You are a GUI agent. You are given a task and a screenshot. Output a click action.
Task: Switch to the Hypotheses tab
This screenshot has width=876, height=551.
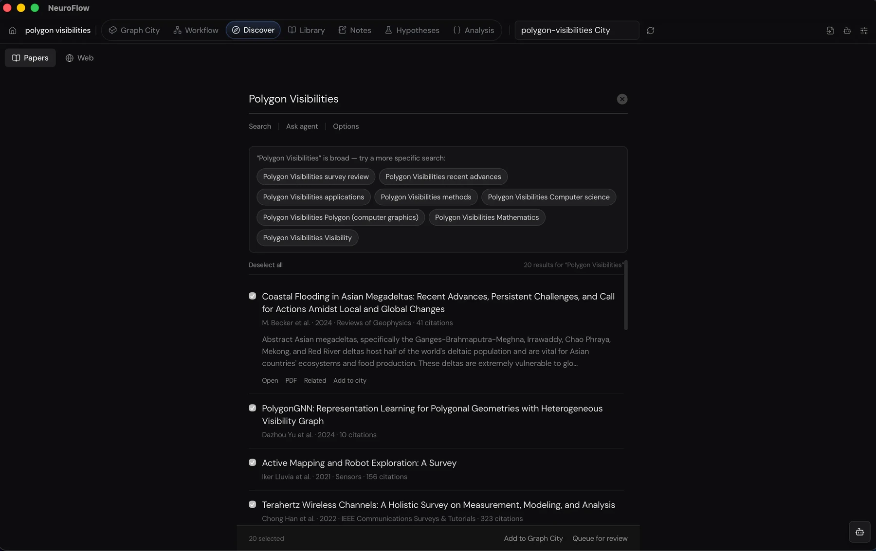(x=412, y=30)
